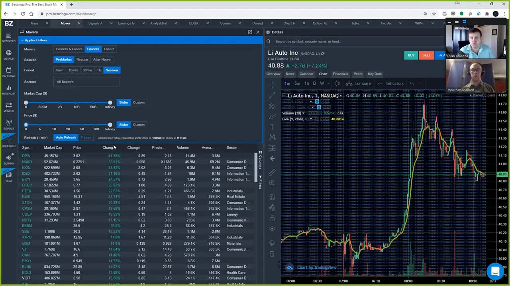This screenshot has height=286, width=510.
Task: Close the Movers panel with the X
Action: [258, 32]
